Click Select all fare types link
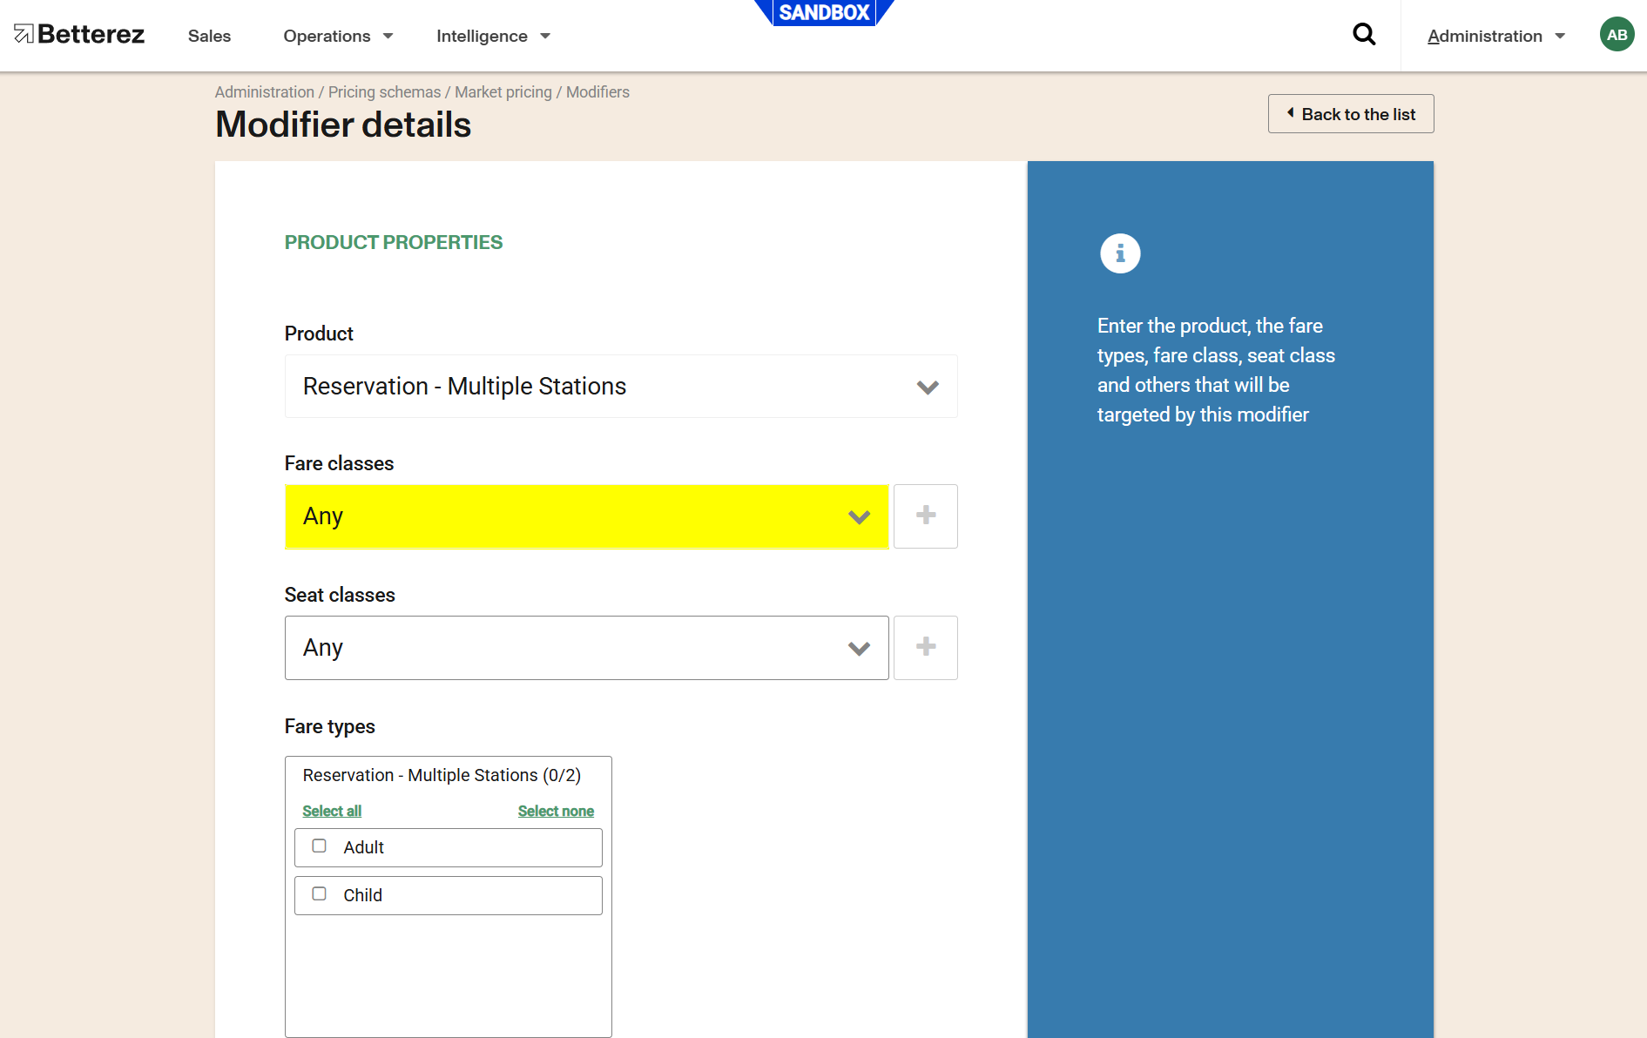Image resolution: width=1647 pixels, height=1038 pixels. click(332, 811)
